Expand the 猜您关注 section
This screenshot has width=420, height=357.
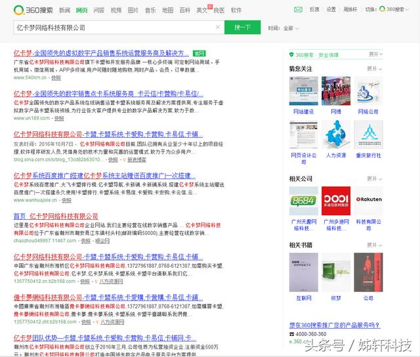(x=375, y=69)
